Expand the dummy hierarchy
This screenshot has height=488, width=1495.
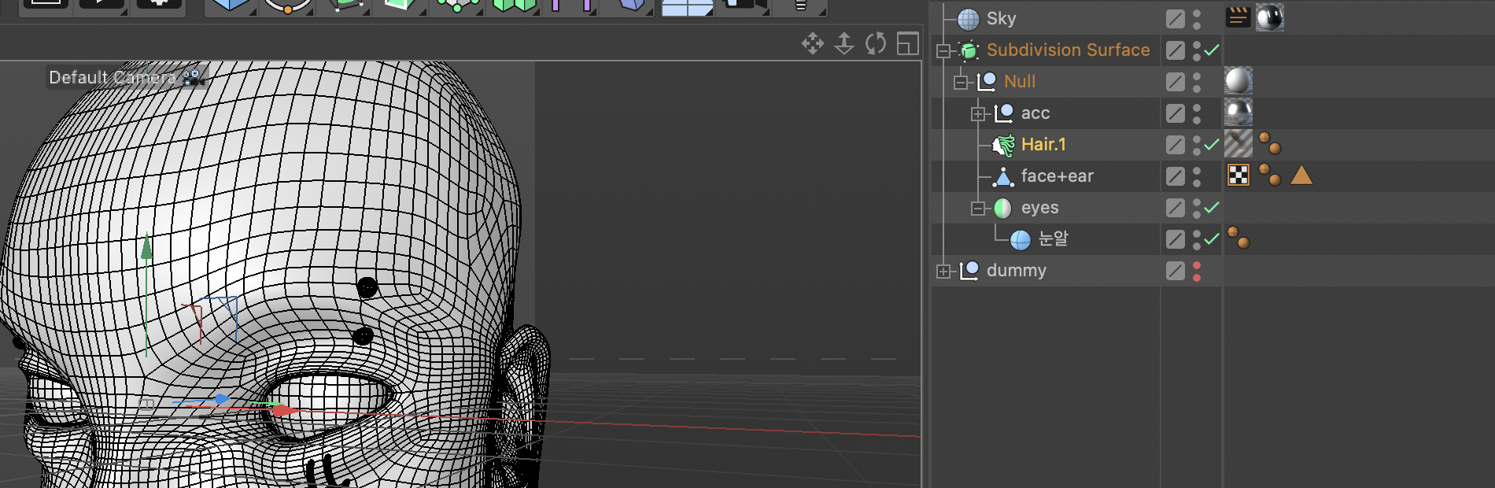[943, 272]
